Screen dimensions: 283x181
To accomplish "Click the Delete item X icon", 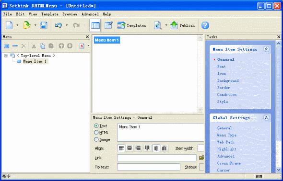I will point(24,46).
